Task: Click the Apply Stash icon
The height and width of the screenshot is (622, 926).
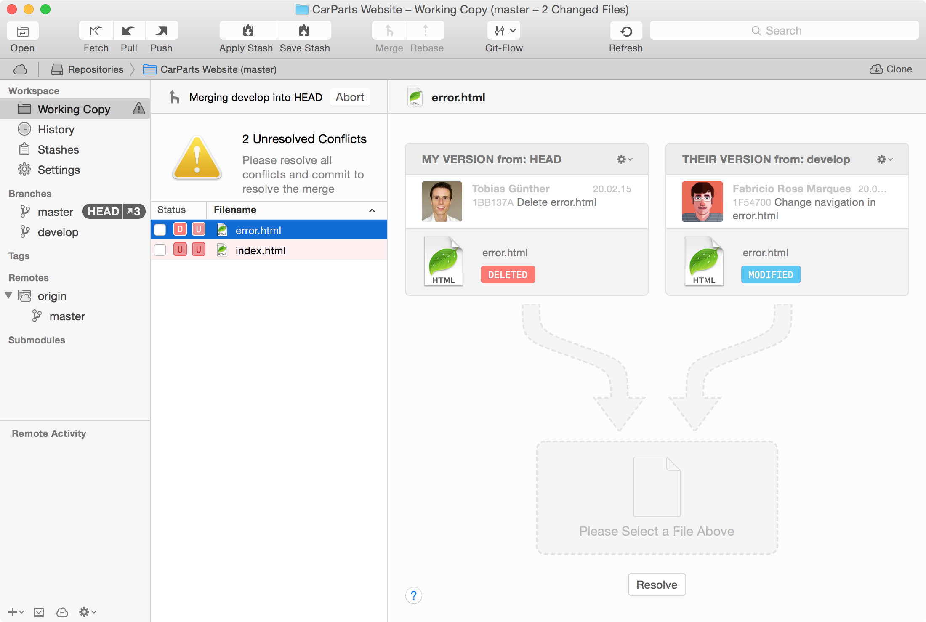Action: coord(248,31)
